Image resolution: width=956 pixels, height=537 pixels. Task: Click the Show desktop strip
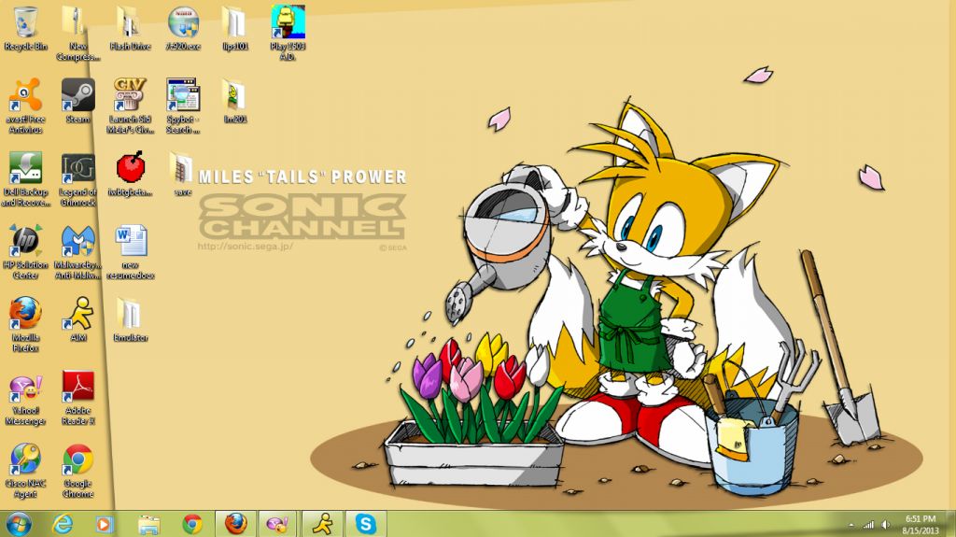[951, 524]
